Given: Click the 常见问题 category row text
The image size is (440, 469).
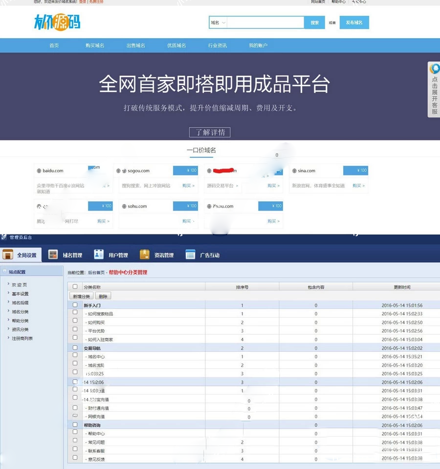Looking at the screenshot, I should 96,442.
